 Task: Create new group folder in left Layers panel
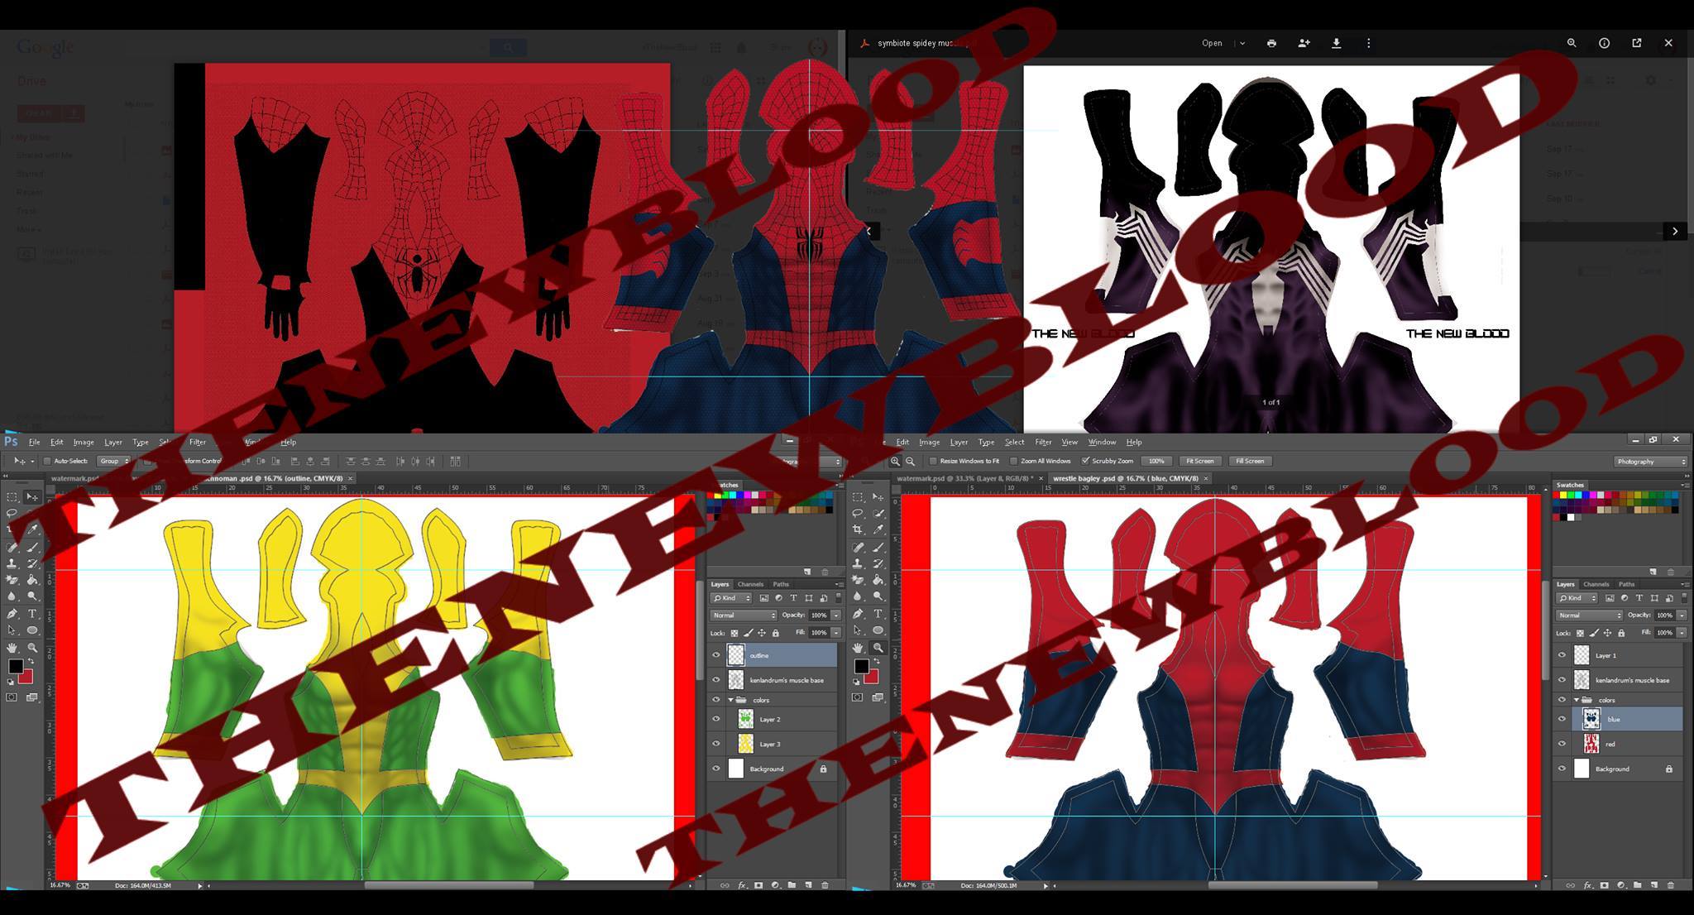pyautogui.click(x=792, y=885)
